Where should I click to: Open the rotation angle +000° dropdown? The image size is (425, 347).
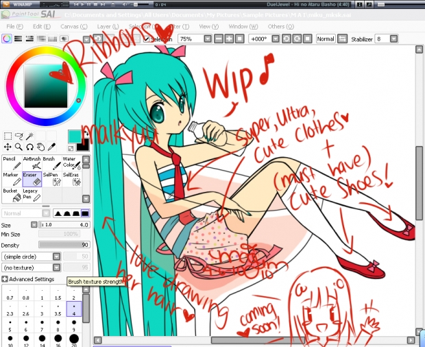pos(276,39)
